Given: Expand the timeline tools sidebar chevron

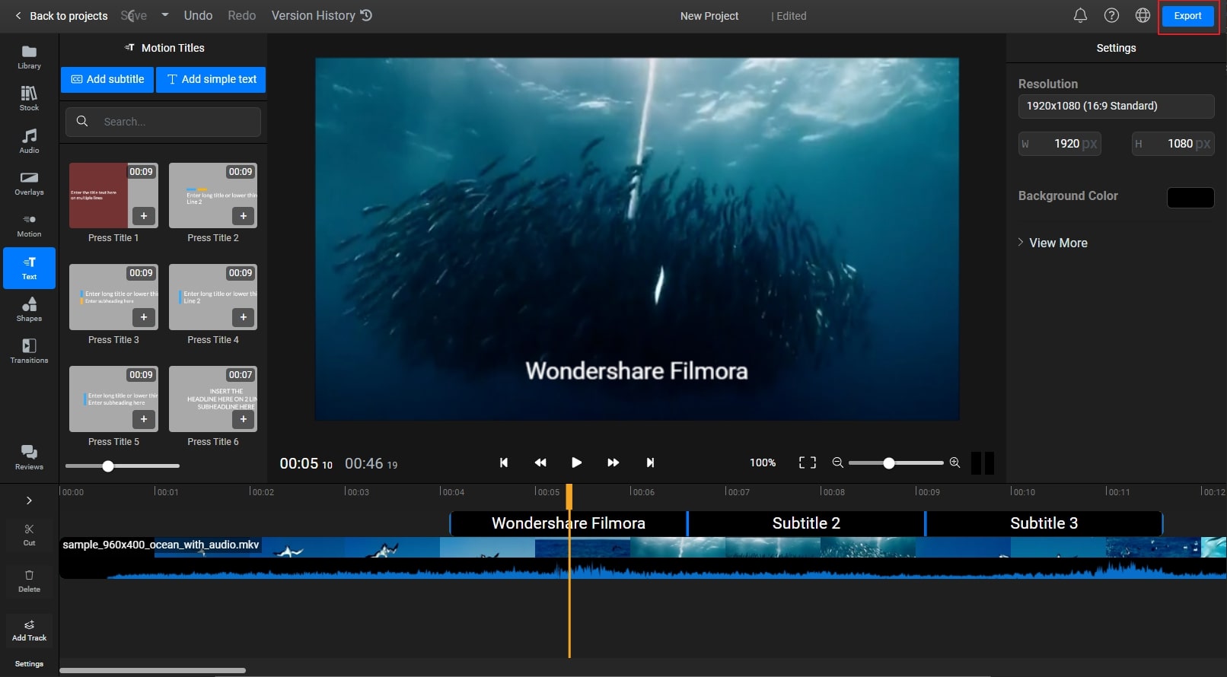Looking at the screenshot, I should coord(29,501).
